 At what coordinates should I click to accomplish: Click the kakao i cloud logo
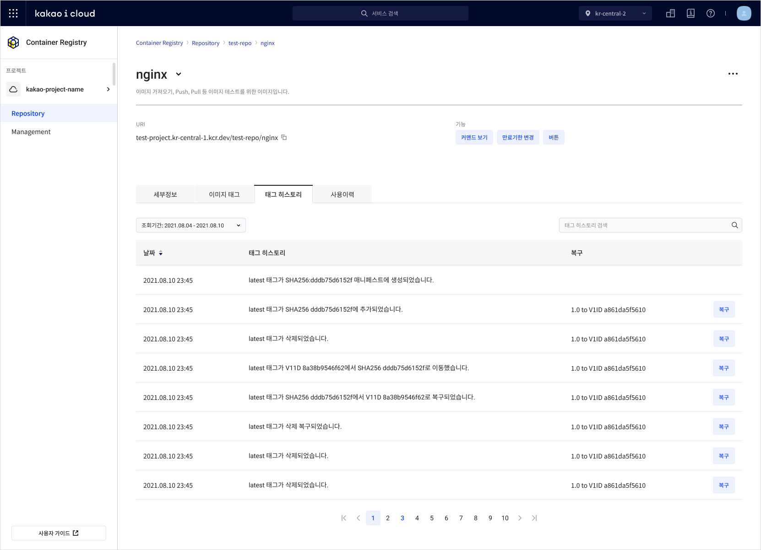click(65, 13)
